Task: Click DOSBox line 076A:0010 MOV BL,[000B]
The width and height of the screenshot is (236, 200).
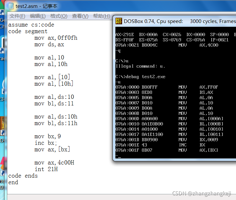Action: tap(169, 124)
